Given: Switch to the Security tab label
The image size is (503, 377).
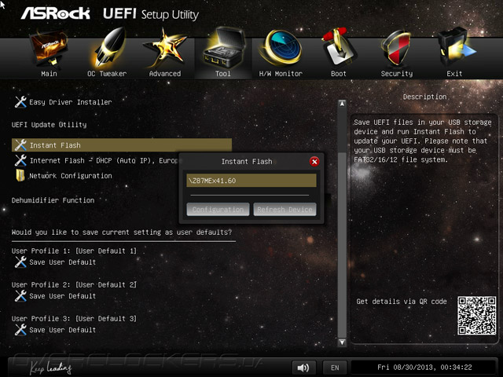Looking at the screenshot, I should point(397,74).
